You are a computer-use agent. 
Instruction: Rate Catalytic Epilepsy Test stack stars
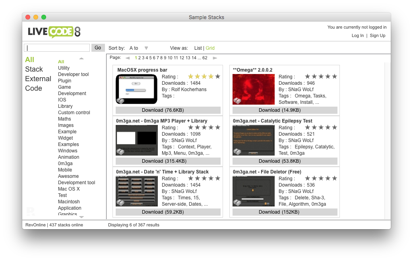[321, 127]
